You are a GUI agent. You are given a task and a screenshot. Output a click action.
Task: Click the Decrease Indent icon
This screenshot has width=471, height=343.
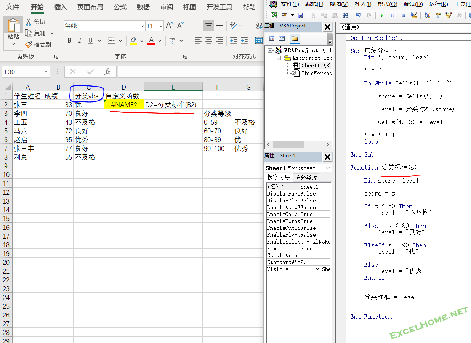pyautogui.click(x=234, y=41)
